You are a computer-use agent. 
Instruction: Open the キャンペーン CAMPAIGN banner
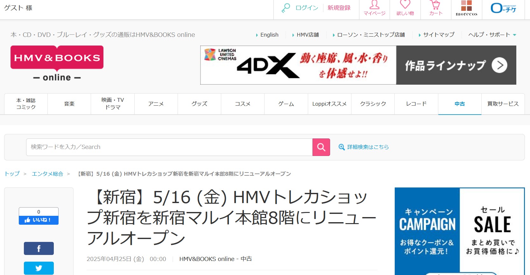click(x=427, y=231)
